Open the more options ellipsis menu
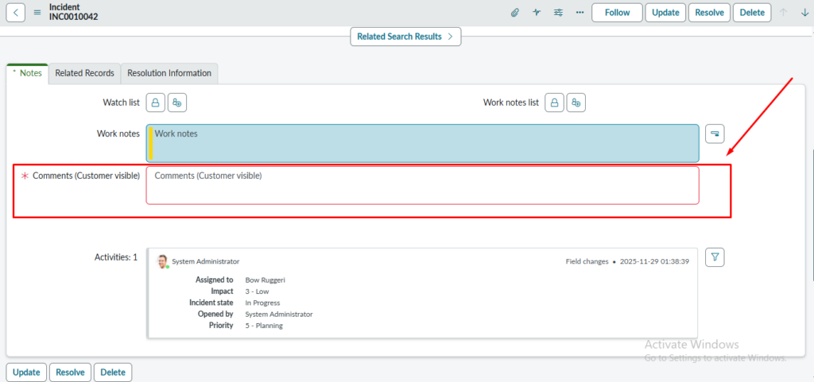814x382 pixels. [x=579, y=13]
